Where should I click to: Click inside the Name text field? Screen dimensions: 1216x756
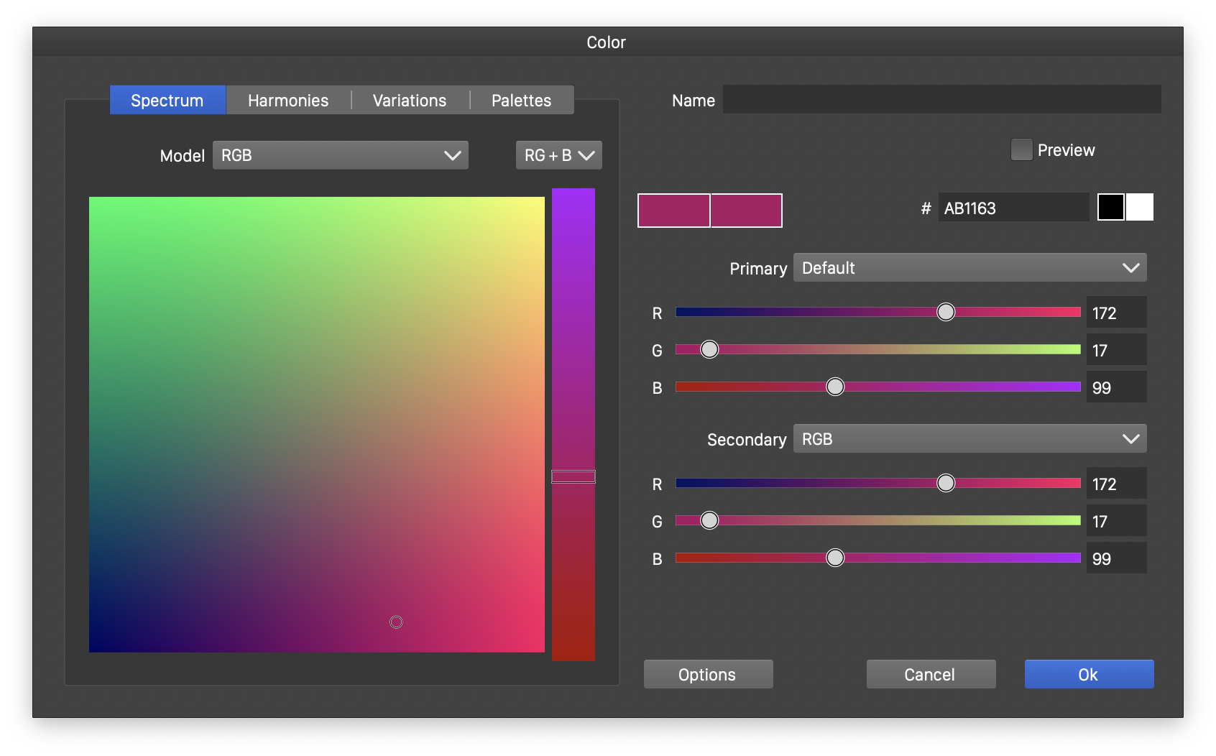tap(941, 100)
